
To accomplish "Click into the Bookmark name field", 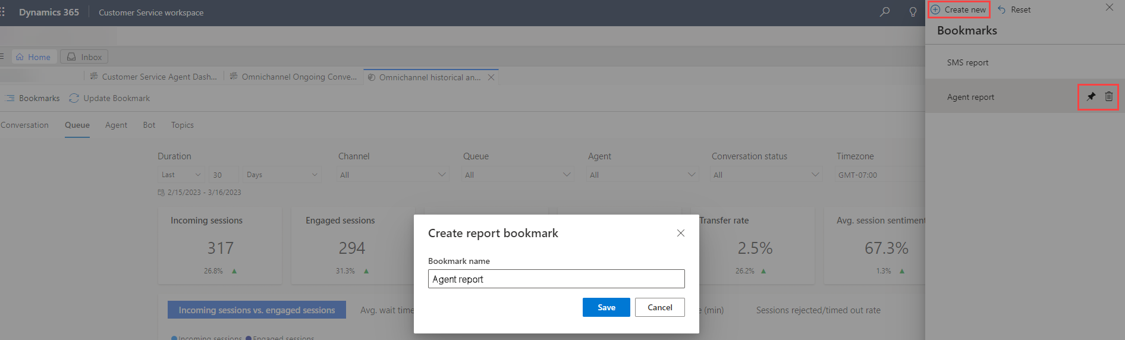I will 556,279.
